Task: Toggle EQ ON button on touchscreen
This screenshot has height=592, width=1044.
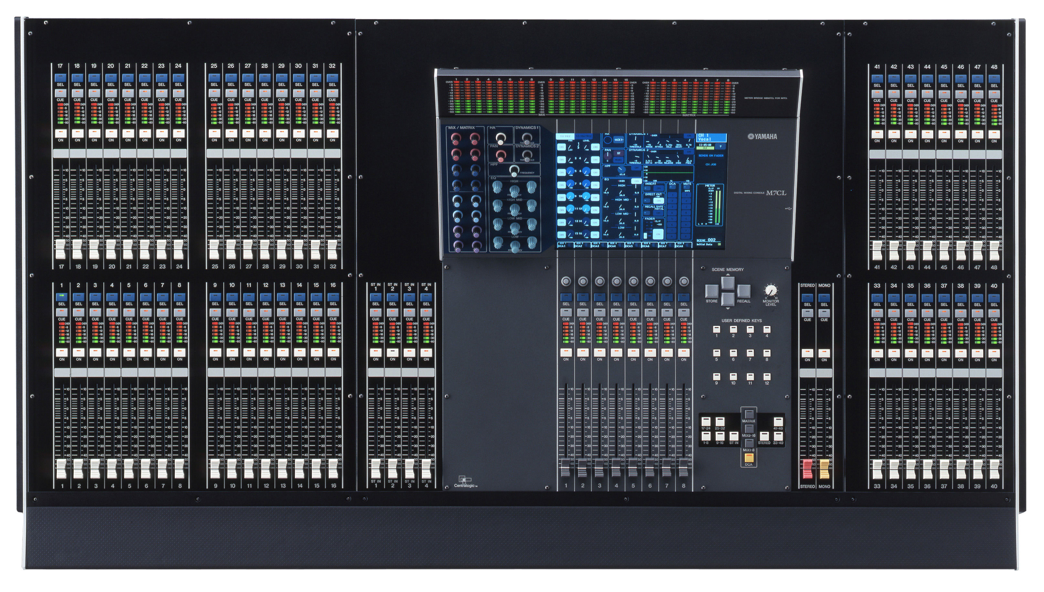Action: point(637,181)
